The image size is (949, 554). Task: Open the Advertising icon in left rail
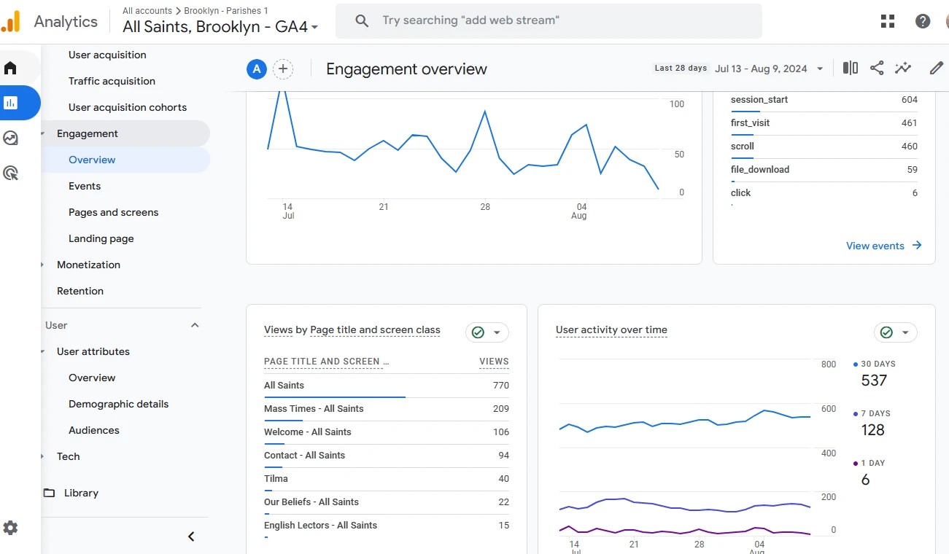pyautogui.click(x=10, y=173)
